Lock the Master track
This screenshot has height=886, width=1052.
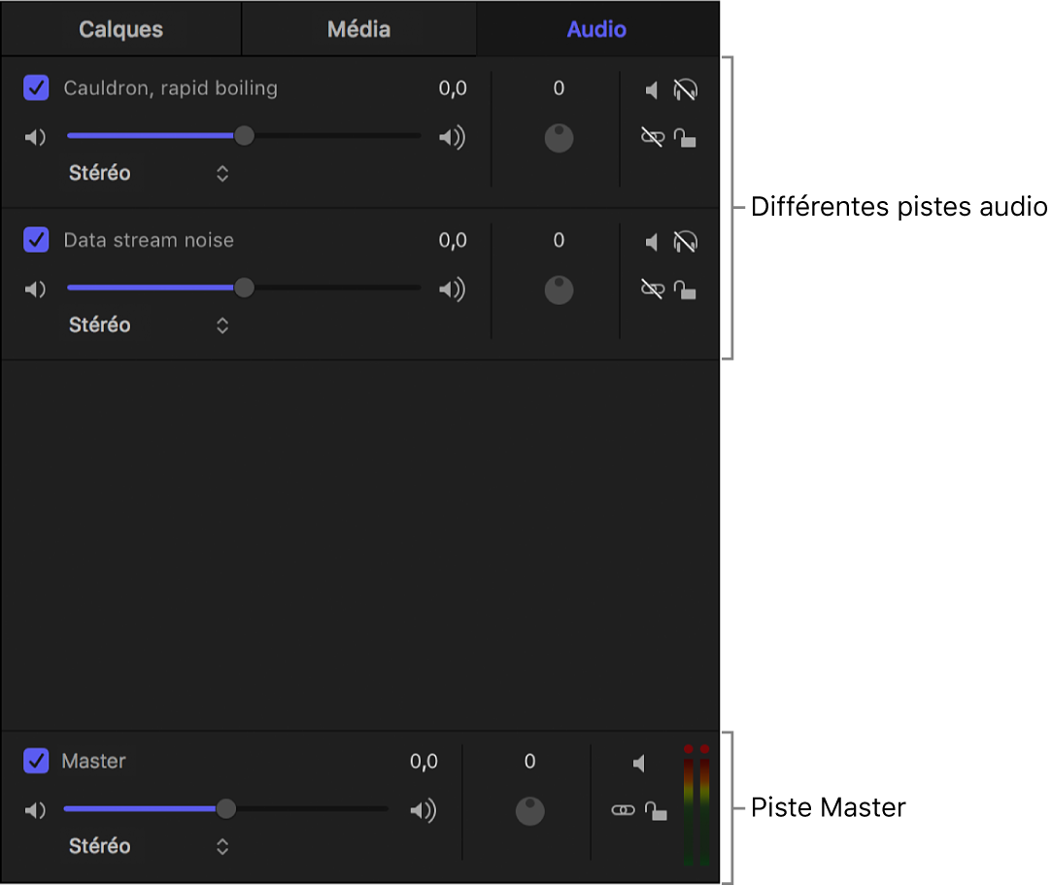click(657, 811)
